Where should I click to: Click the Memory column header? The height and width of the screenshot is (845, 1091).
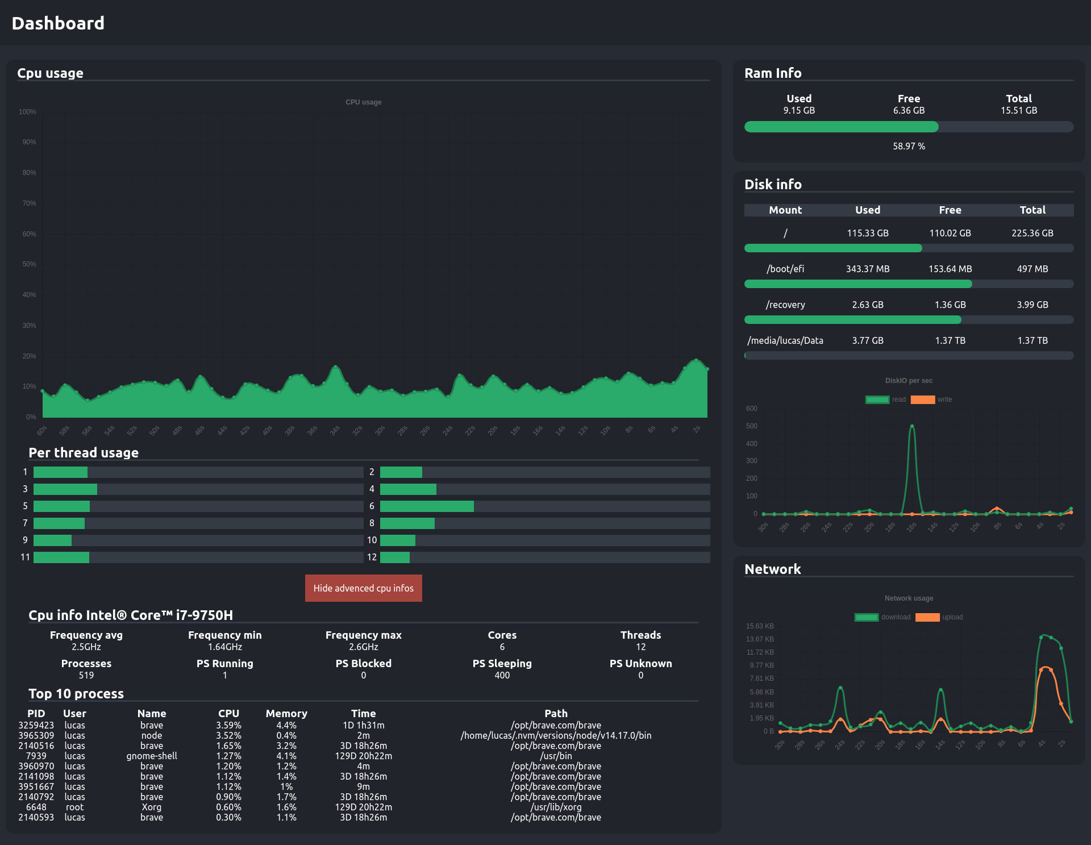pyautogui.click(x=286, y=713)
